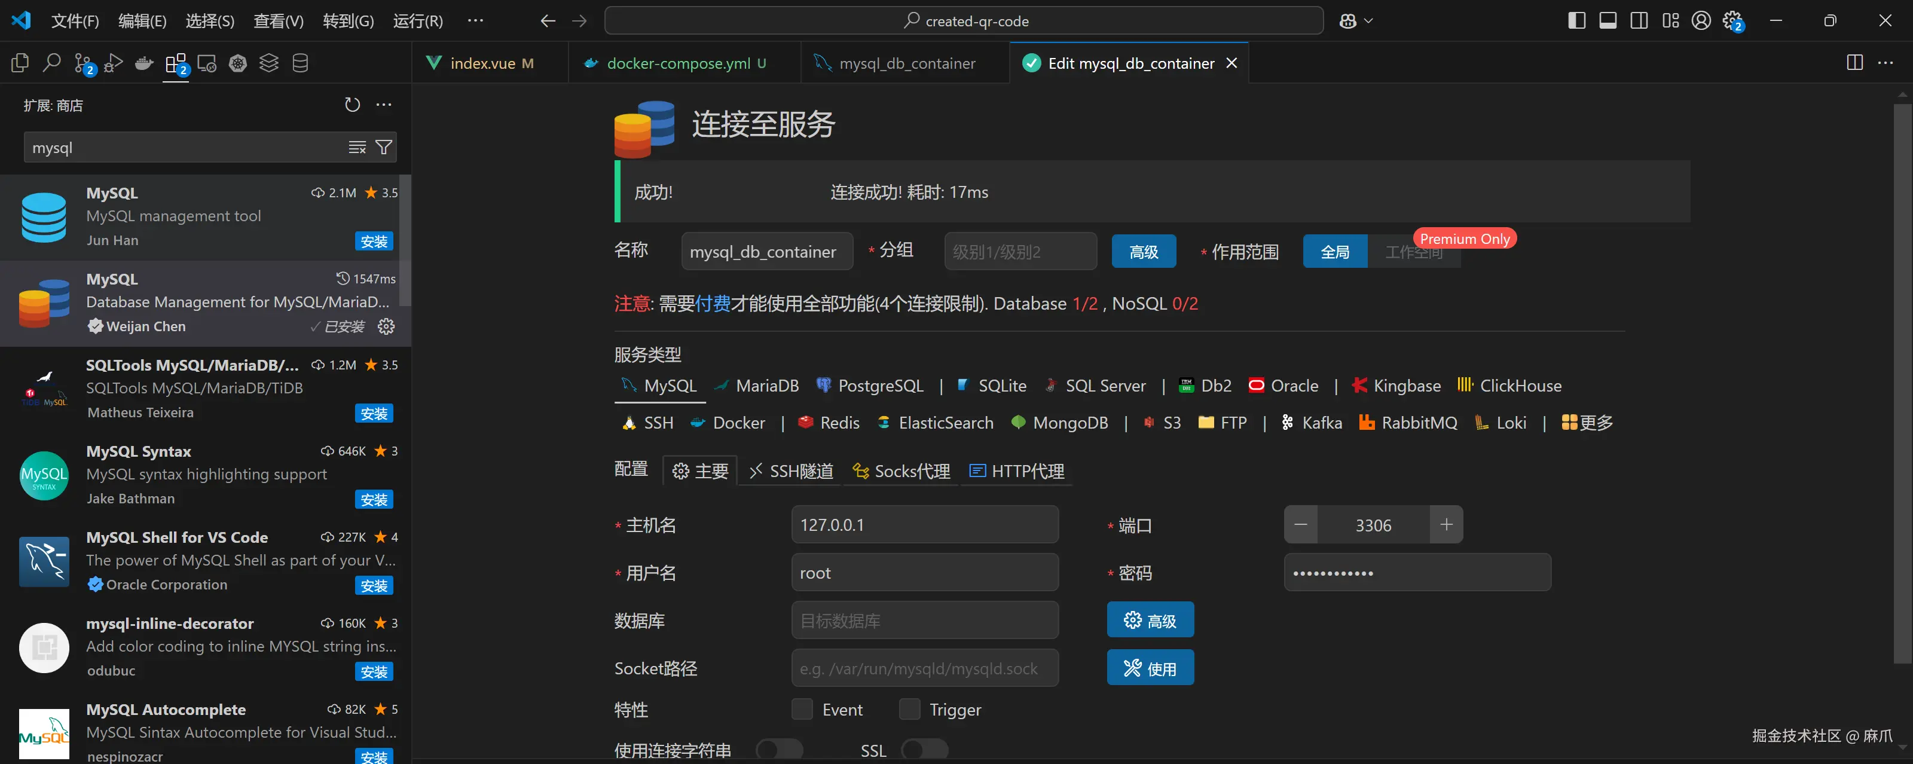Open the Database cylinder sidebar icon

300,63
